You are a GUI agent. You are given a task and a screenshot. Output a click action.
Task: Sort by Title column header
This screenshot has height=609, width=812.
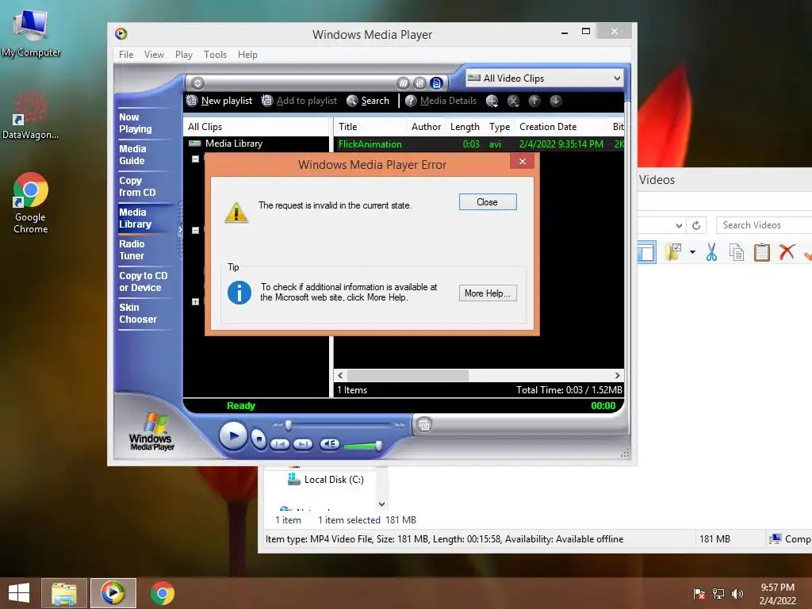[370, 127]
